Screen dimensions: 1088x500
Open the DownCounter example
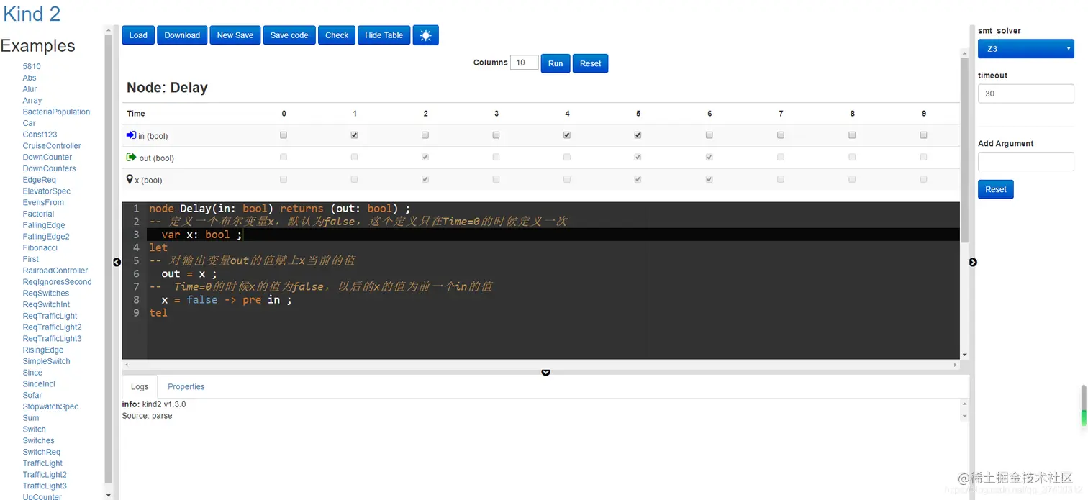pyautogui.click(x=47, y=157)
